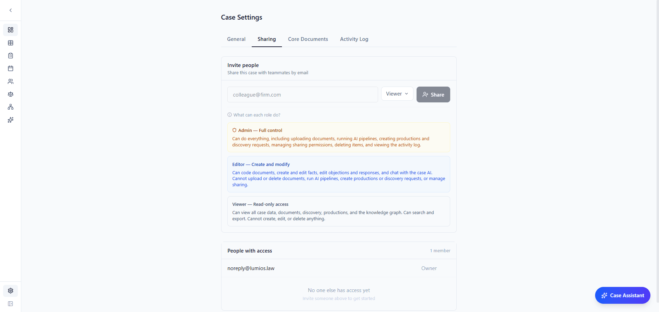Image resolution: width=659 pixels, height=312 pixels.
Task: Open the knowledge graph icon
Action: click(11, 107)
